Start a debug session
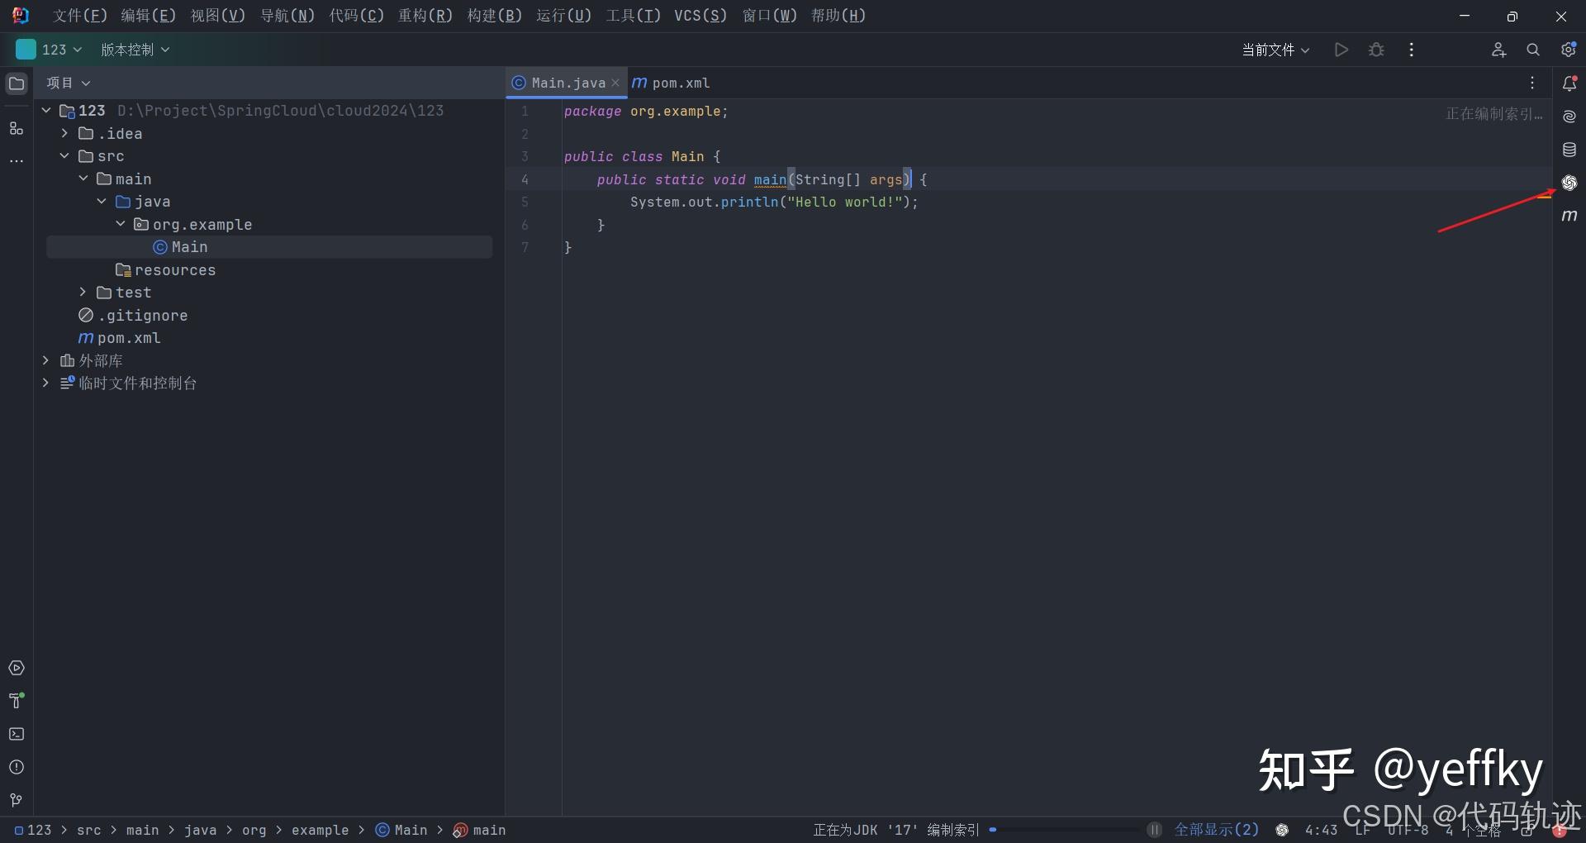 pos(1376,50)
